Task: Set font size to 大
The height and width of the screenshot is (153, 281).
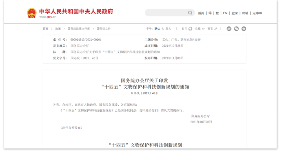Action: 163,29
